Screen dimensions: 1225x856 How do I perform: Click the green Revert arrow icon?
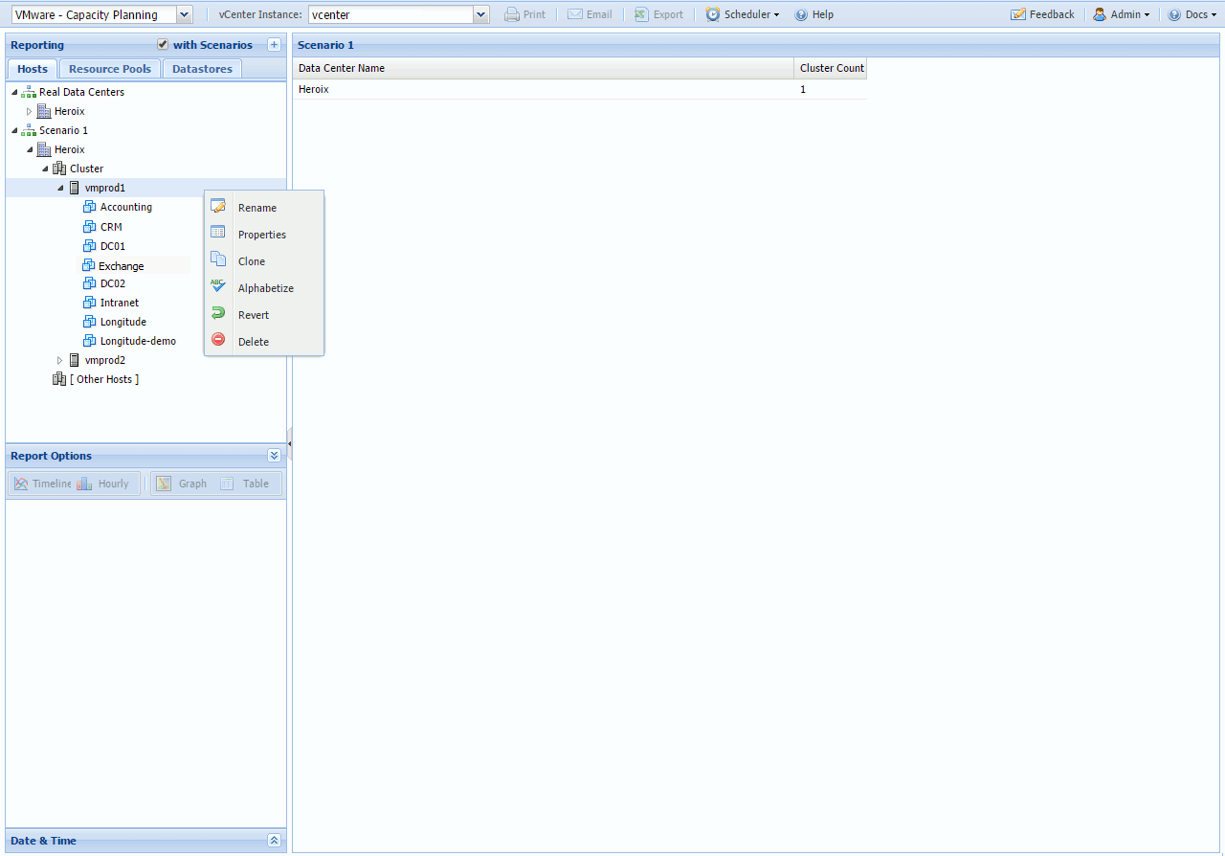tap(218, 314)
